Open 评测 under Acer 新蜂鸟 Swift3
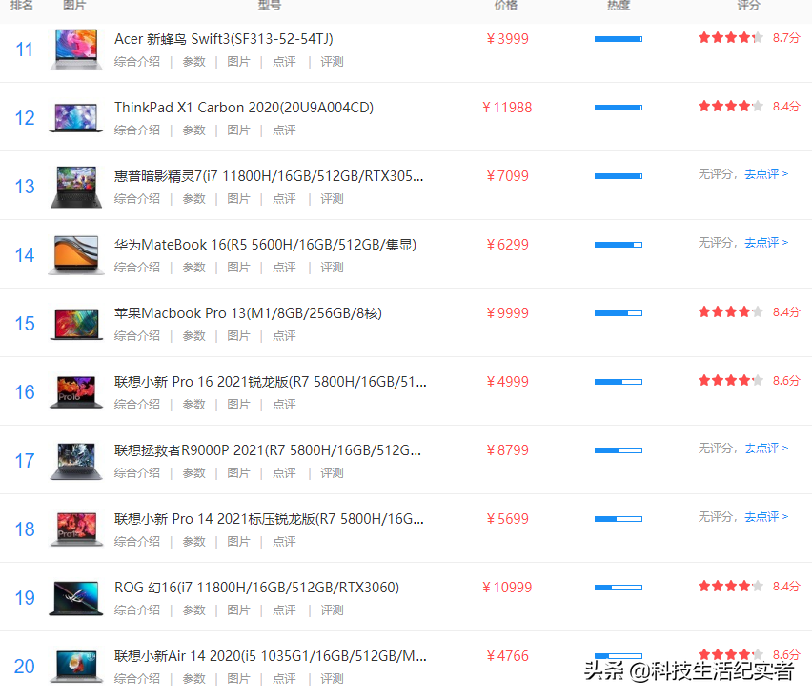This screenshot has height=699, width=812. (x=332, y=62)
